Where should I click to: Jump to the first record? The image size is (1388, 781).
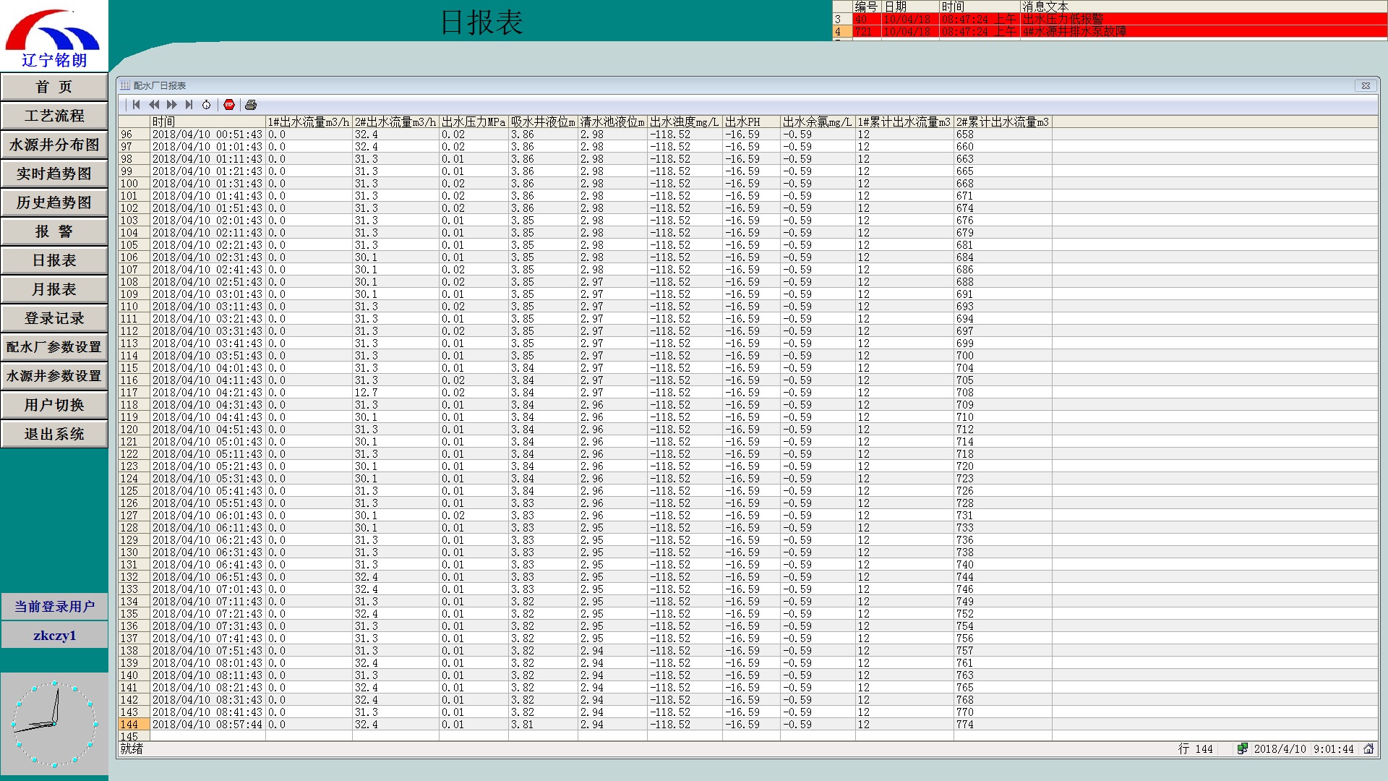click(x=137, y=105)
